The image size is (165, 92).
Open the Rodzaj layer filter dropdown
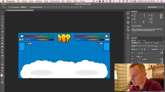(136, 43)
